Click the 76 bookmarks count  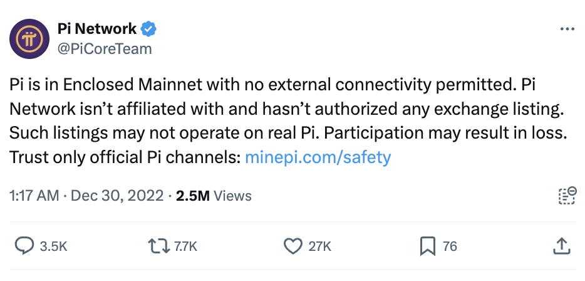click(450, 247)
